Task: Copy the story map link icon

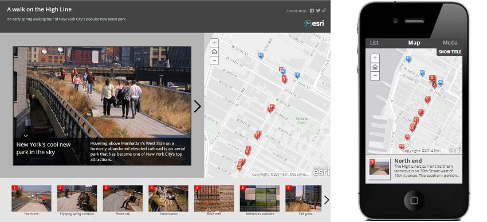Action: 324,10
